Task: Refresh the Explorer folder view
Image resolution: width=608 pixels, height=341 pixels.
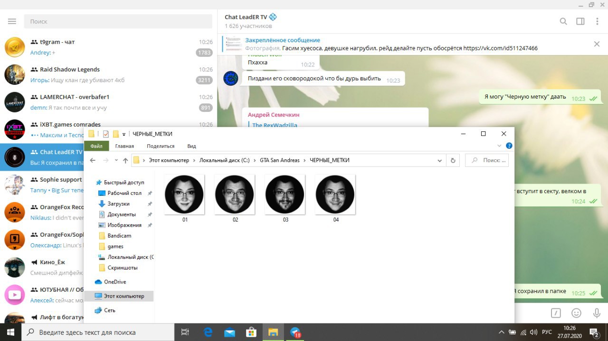Action: 453,160
